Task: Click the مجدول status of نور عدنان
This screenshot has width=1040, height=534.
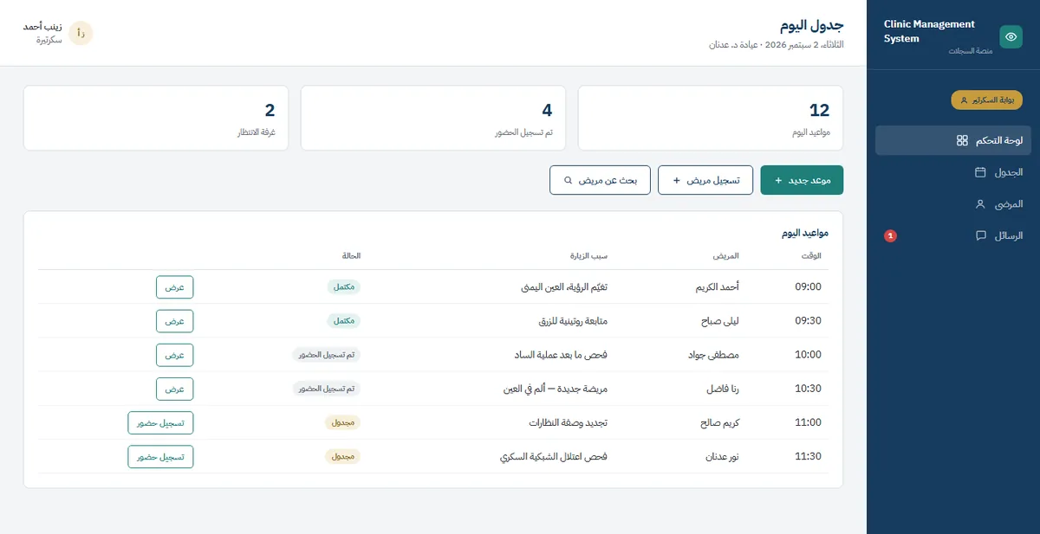Action: pyautogui.click(x=343, y=456)
